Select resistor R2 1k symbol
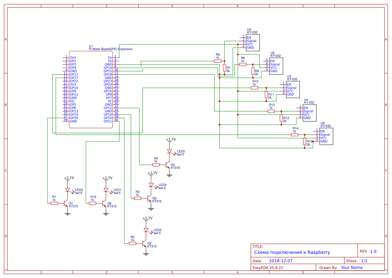 click(133, 244)
